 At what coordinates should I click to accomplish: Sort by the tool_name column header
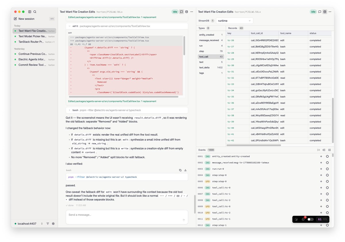(293, 33)
